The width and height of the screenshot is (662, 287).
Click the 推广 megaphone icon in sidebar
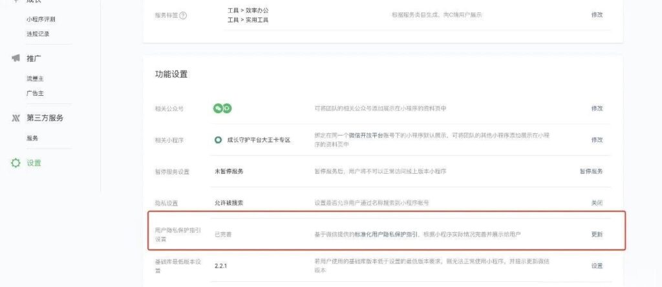(16, 58)
